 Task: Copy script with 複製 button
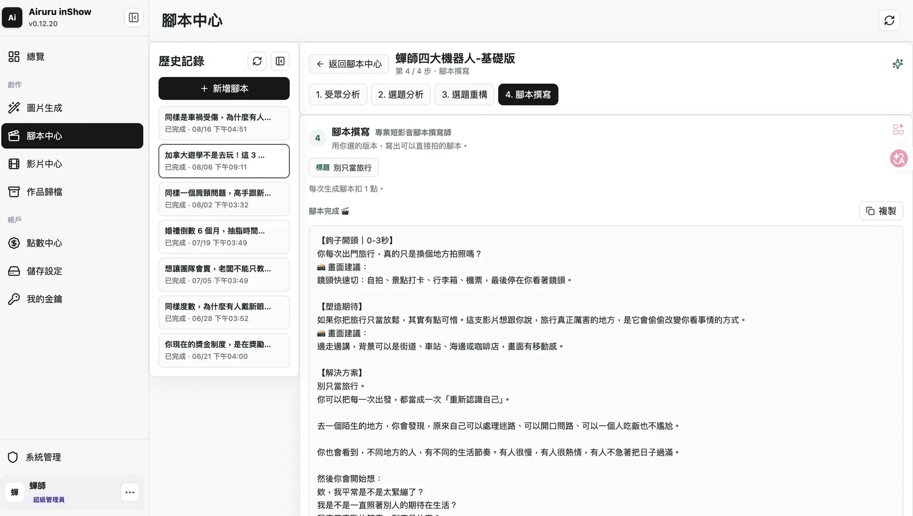point(881,211)
